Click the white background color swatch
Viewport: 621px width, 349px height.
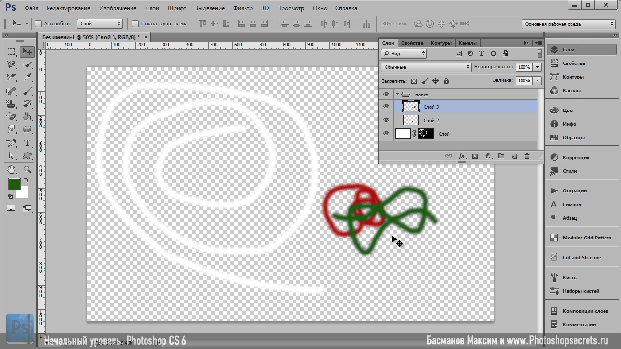(23, 194)
